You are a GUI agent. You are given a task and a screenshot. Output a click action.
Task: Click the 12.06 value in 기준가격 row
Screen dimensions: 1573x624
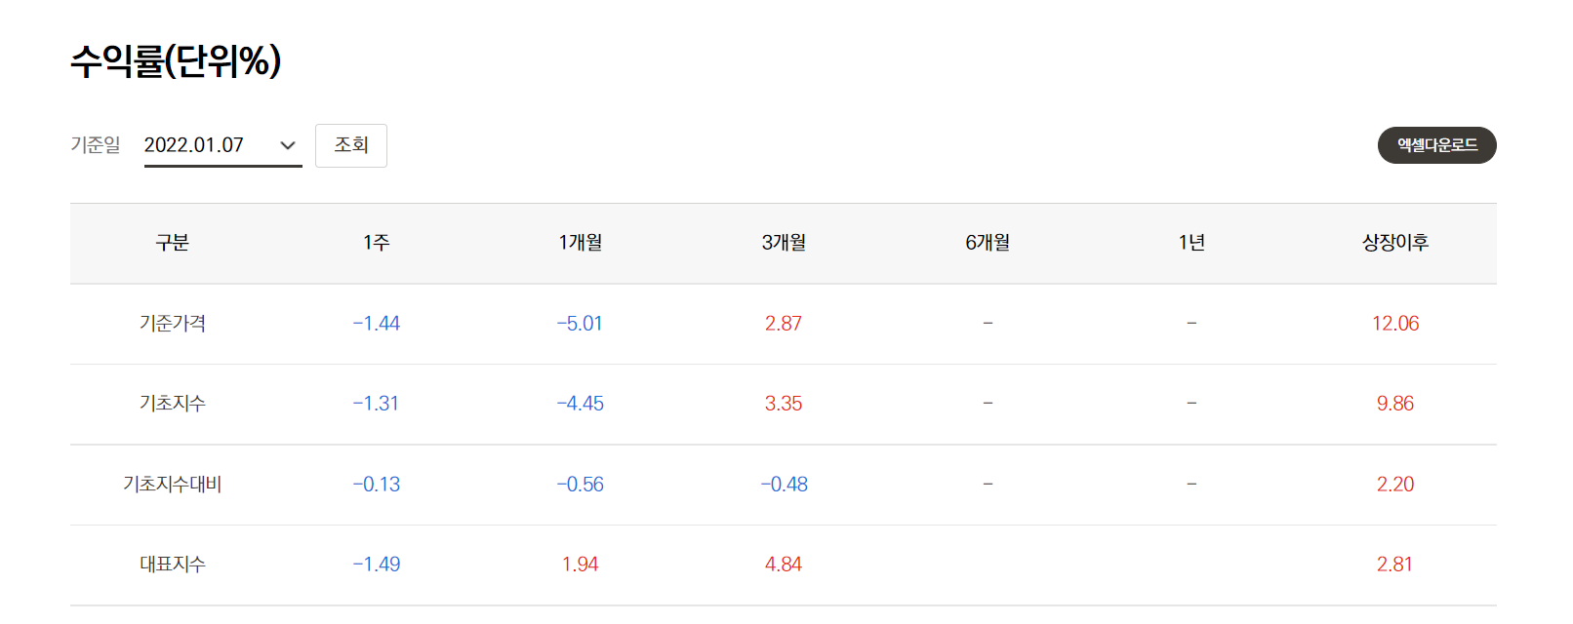[1395, 324]
